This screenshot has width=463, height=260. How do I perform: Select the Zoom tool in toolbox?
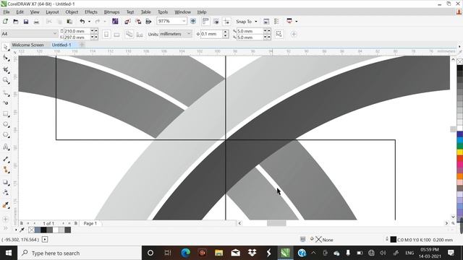click(6, 80)
